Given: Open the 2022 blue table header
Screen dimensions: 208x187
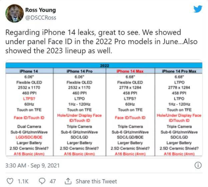Looking at the screenshot, I should (104, 66).
